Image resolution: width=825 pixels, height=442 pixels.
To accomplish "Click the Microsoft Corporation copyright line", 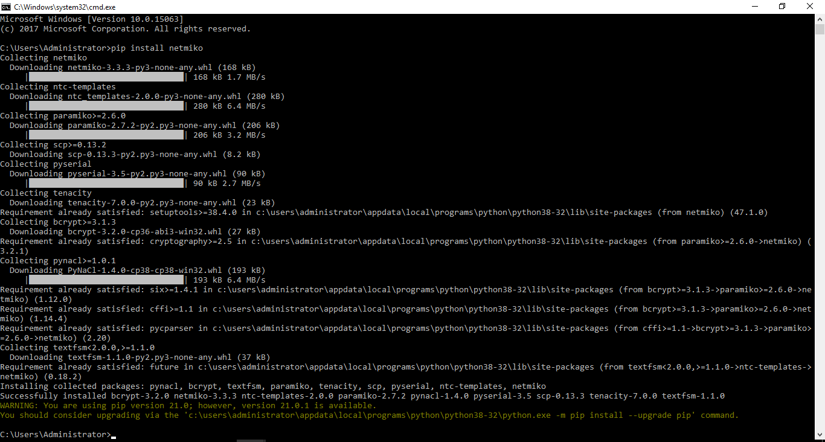I will (125, 29).
